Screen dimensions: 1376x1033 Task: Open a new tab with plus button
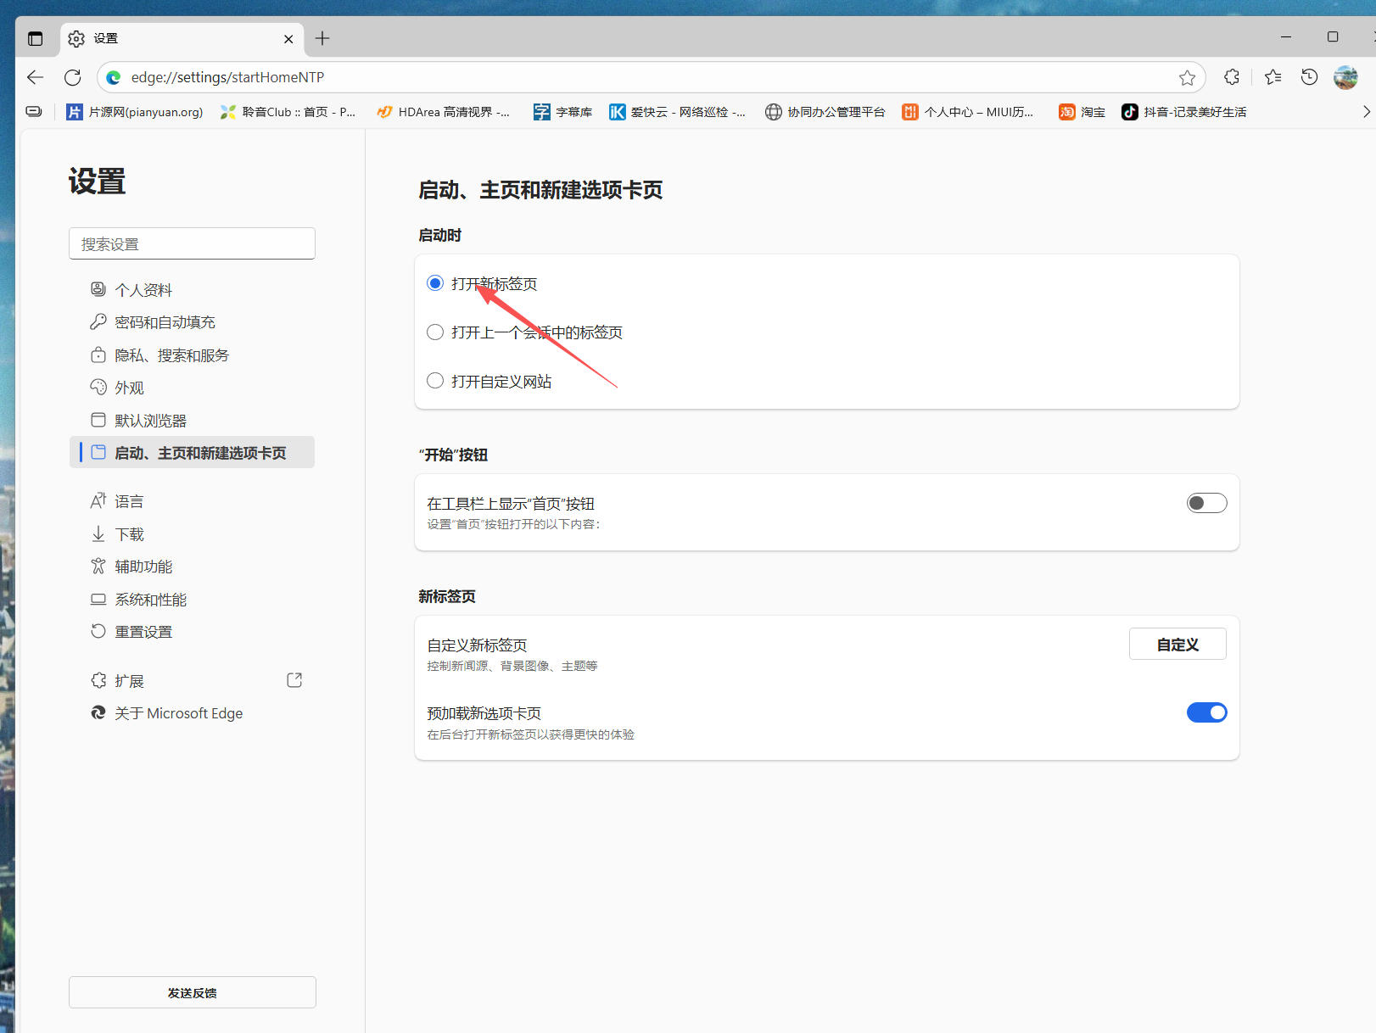[x=322, y=38]
